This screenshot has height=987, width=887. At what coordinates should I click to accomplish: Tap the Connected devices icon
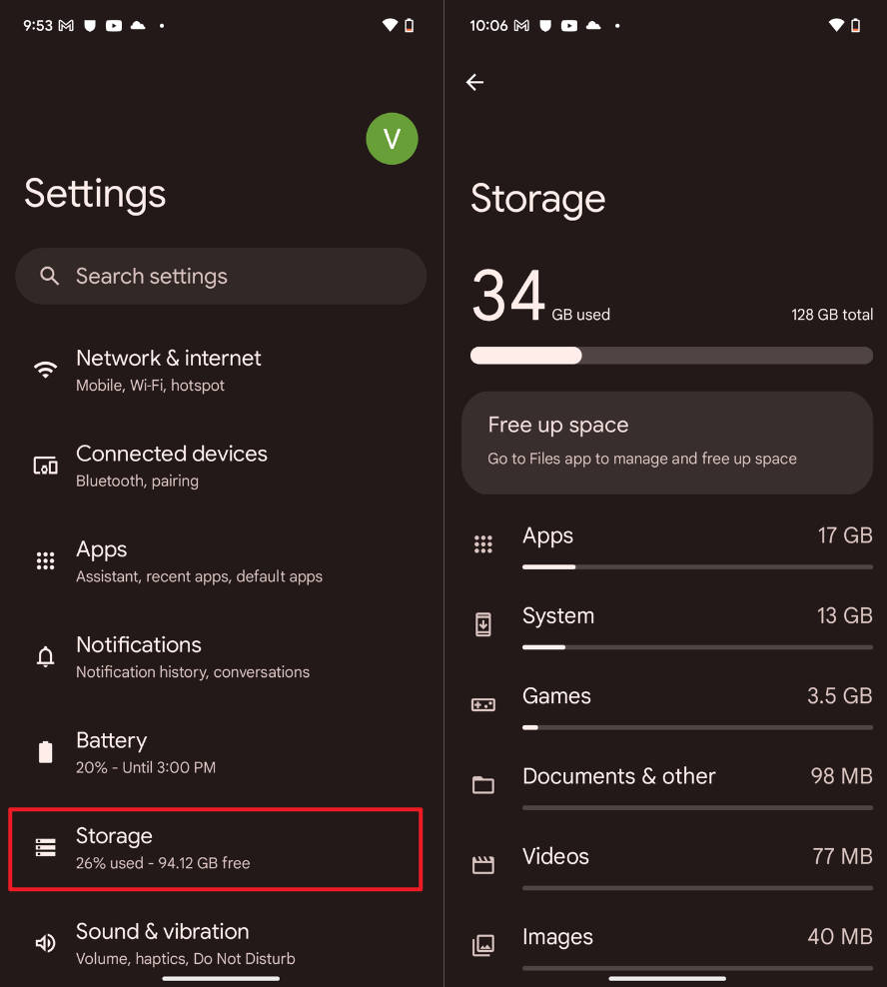coord(45,466)
